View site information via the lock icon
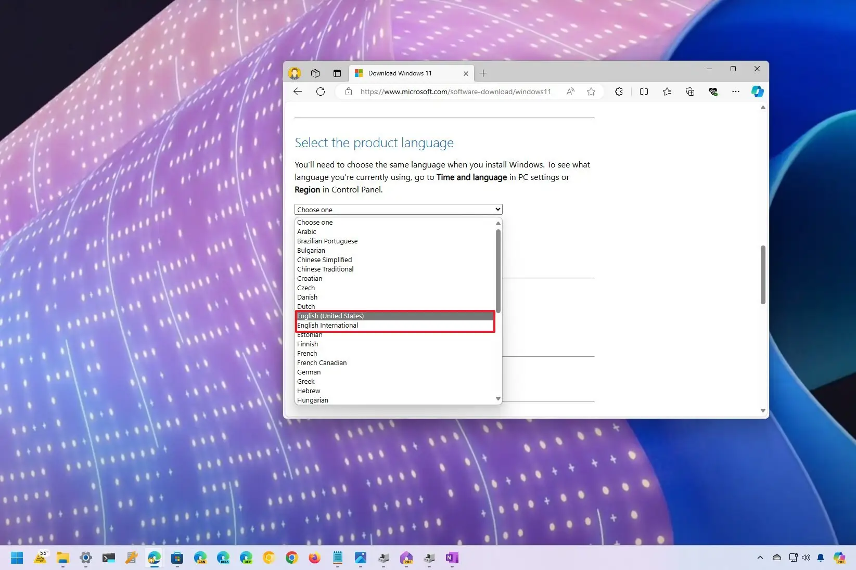The width and height of the screenshot is (856, 570). 348,92
